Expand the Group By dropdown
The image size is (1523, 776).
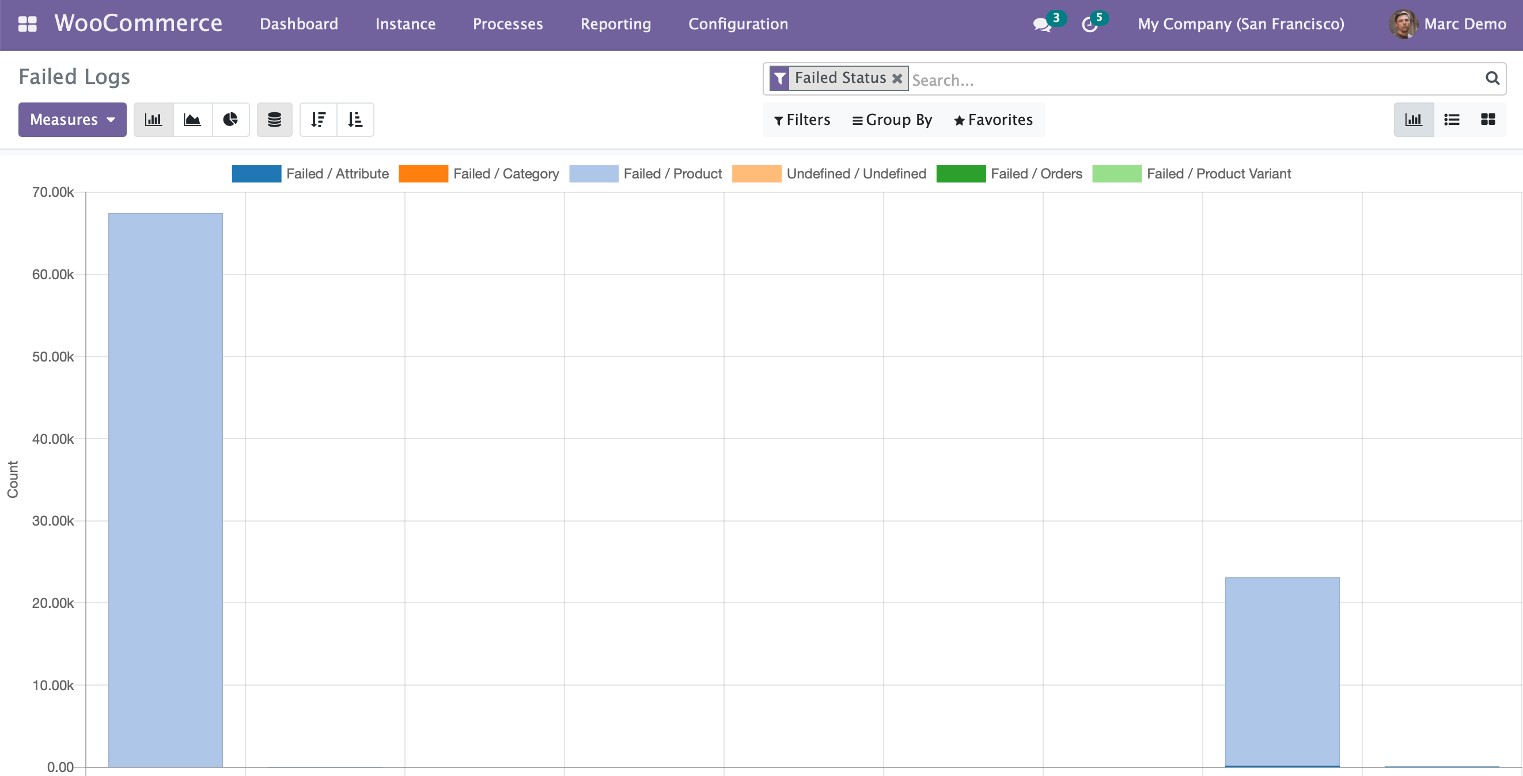coord(892,120)
